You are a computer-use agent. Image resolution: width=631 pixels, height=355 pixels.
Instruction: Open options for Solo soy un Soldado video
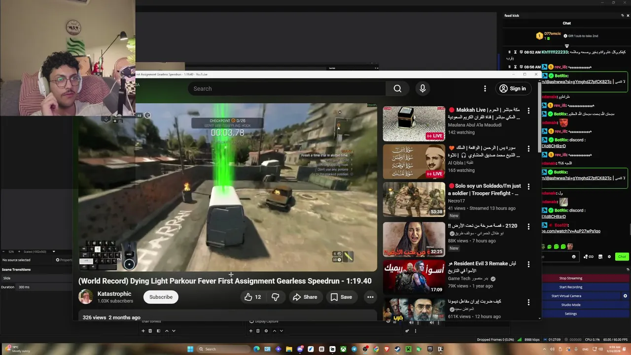coord(528,187)
